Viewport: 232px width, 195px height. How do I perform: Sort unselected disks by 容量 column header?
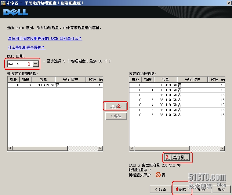tap(43, 80)
